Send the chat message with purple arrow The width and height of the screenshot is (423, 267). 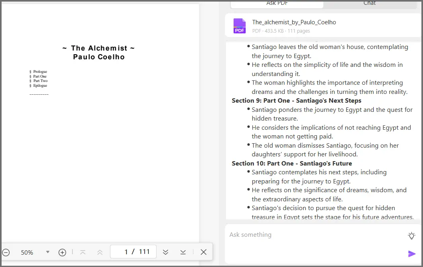[412, 253]
